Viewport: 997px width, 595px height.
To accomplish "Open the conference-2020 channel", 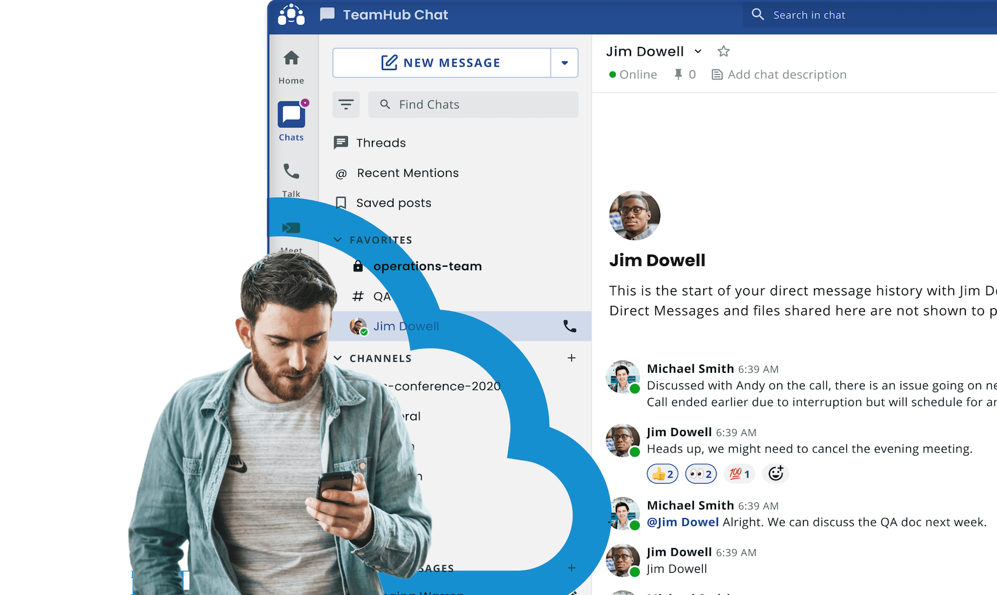I will tap(443, 386).
